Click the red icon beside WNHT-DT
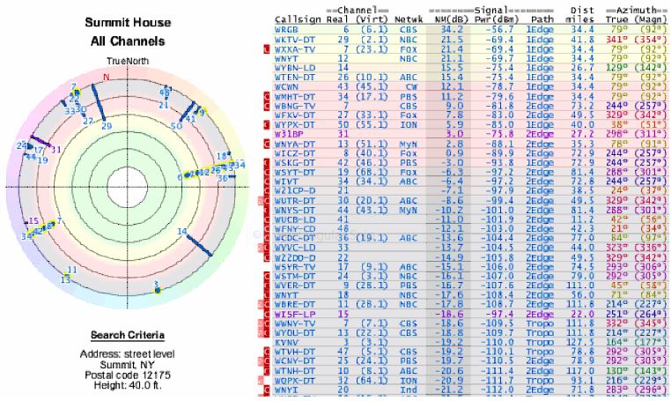Screen dimensions: 671x401 coord(268,96)
